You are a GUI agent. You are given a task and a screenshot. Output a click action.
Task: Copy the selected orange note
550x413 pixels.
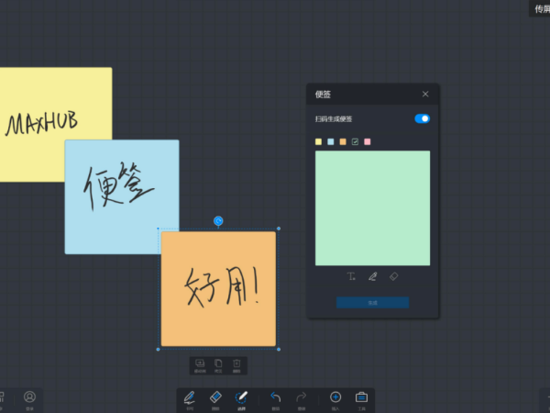click(218, 365)
